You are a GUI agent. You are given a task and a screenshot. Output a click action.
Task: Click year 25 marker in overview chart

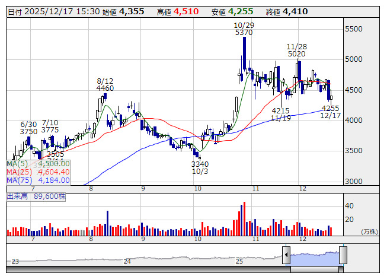pos(239,261)
